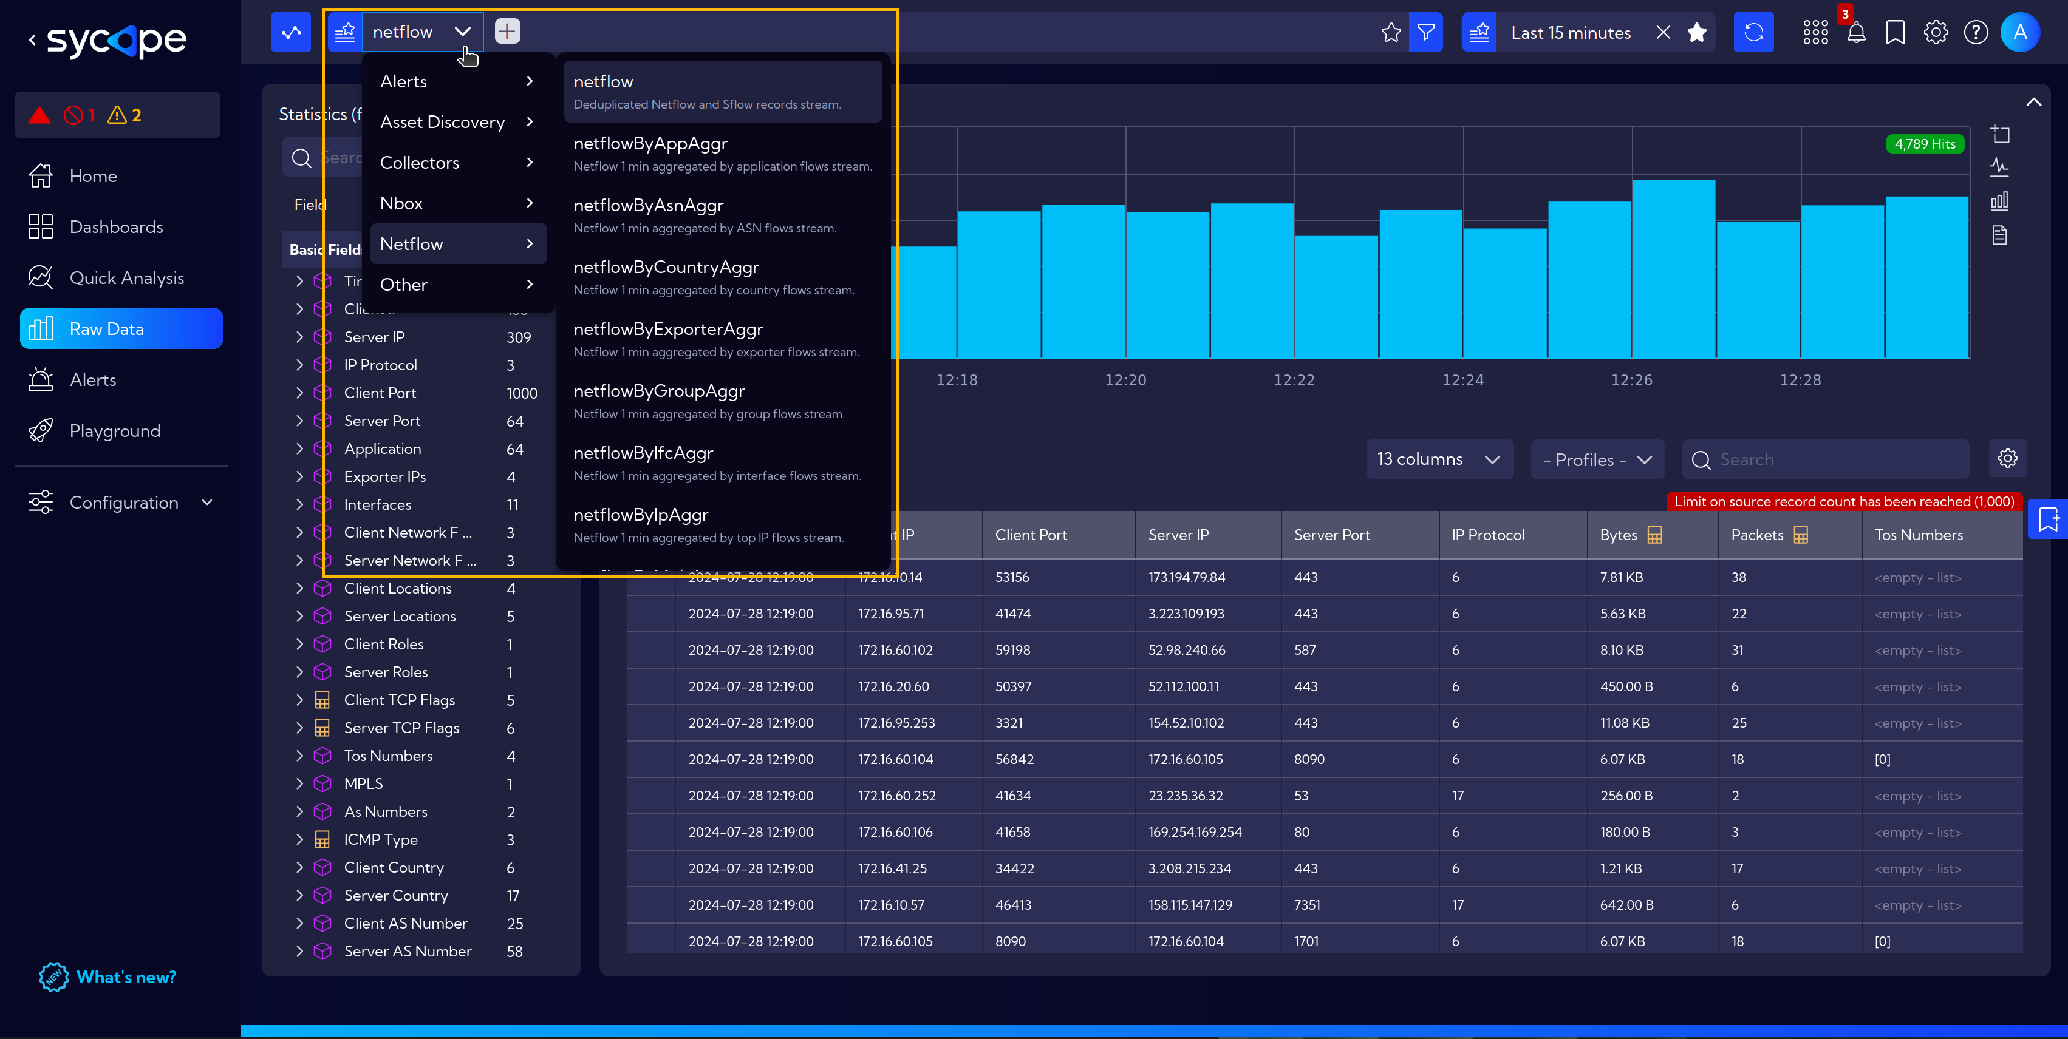
Task: Expand the IP Protocol field
Action: pyautogui.click(x=299, y=365)
